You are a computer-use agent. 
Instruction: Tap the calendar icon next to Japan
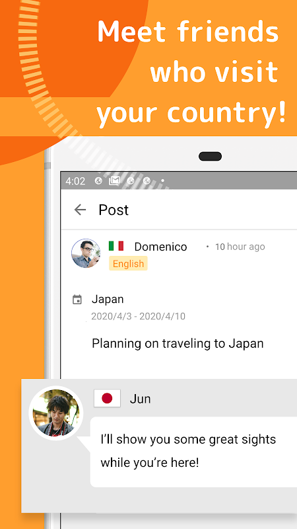pos(77,300)
